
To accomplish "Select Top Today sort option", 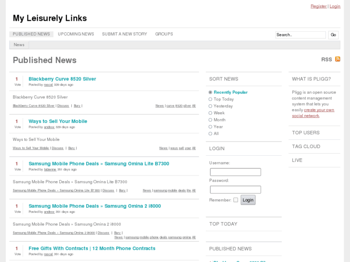I will coord(210,99).
